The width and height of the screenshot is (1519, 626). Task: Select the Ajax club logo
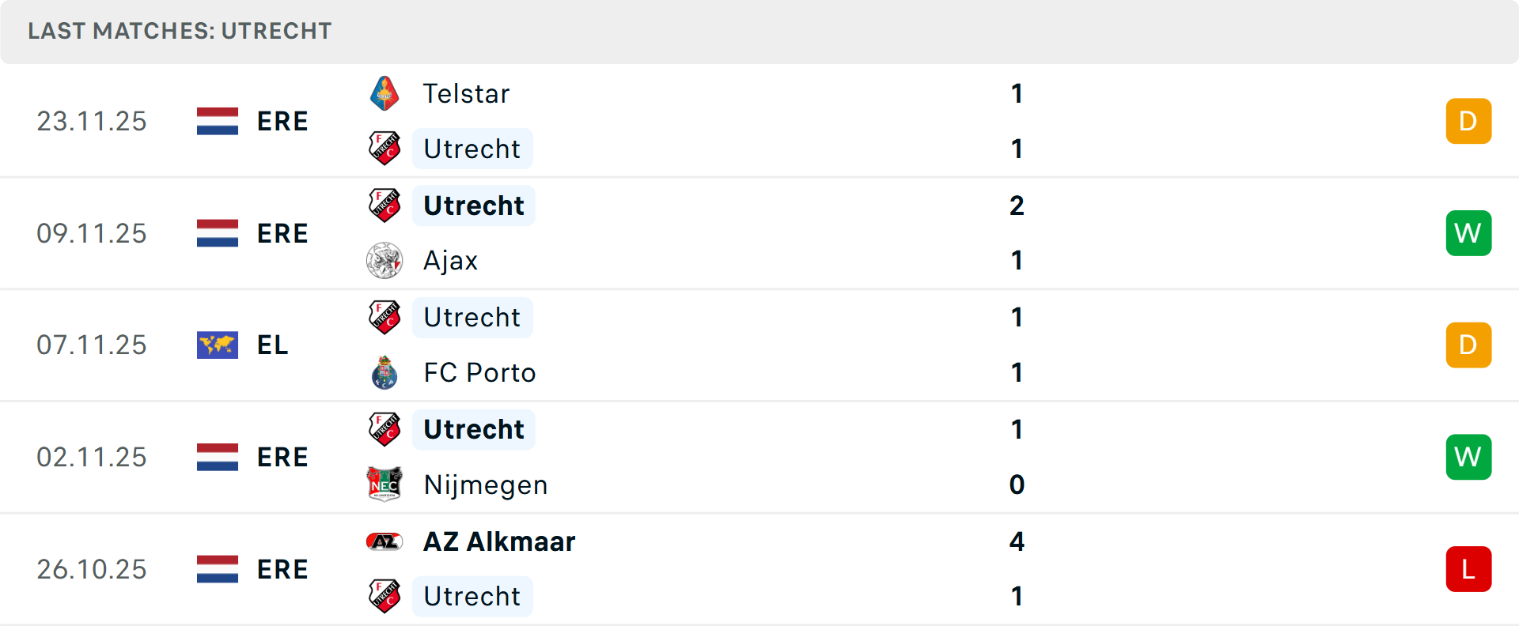(x=385, y=261)
